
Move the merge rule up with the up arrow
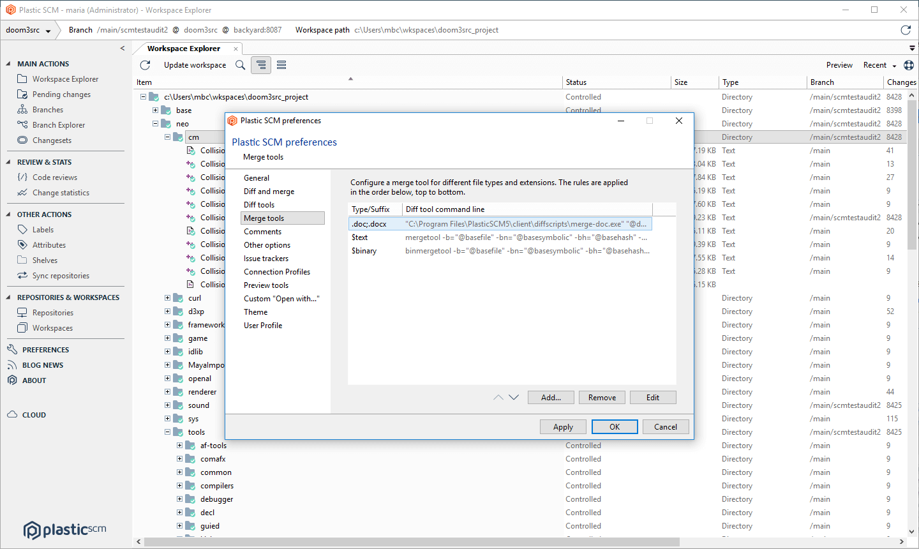(x=498, y=397)
